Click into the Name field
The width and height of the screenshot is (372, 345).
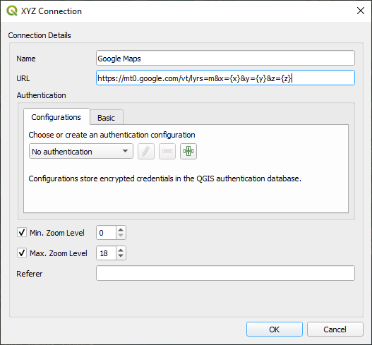225,58
